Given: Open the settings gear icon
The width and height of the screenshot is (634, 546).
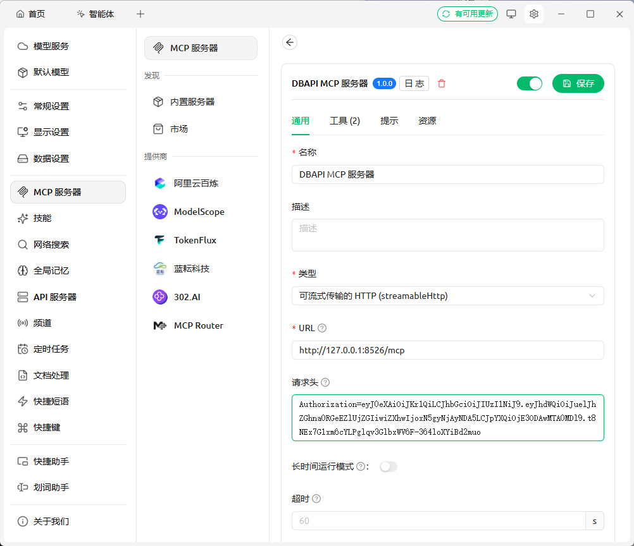Looking at the screenshot, I should (x=534, y=14).
